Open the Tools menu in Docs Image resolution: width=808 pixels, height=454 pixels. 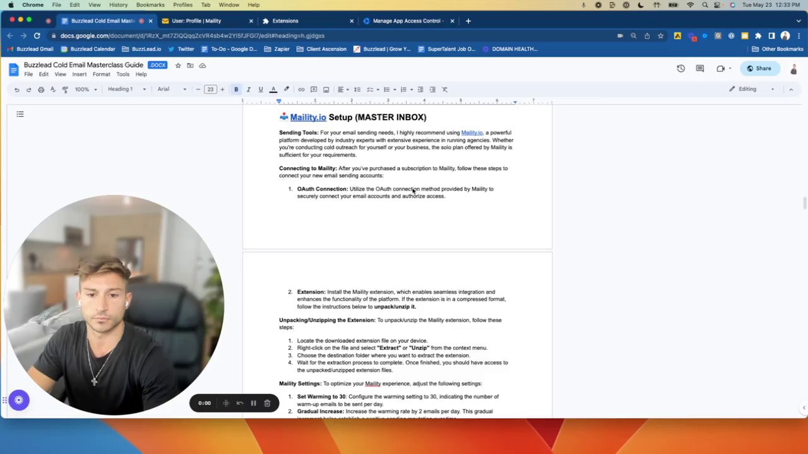(122, 74)
